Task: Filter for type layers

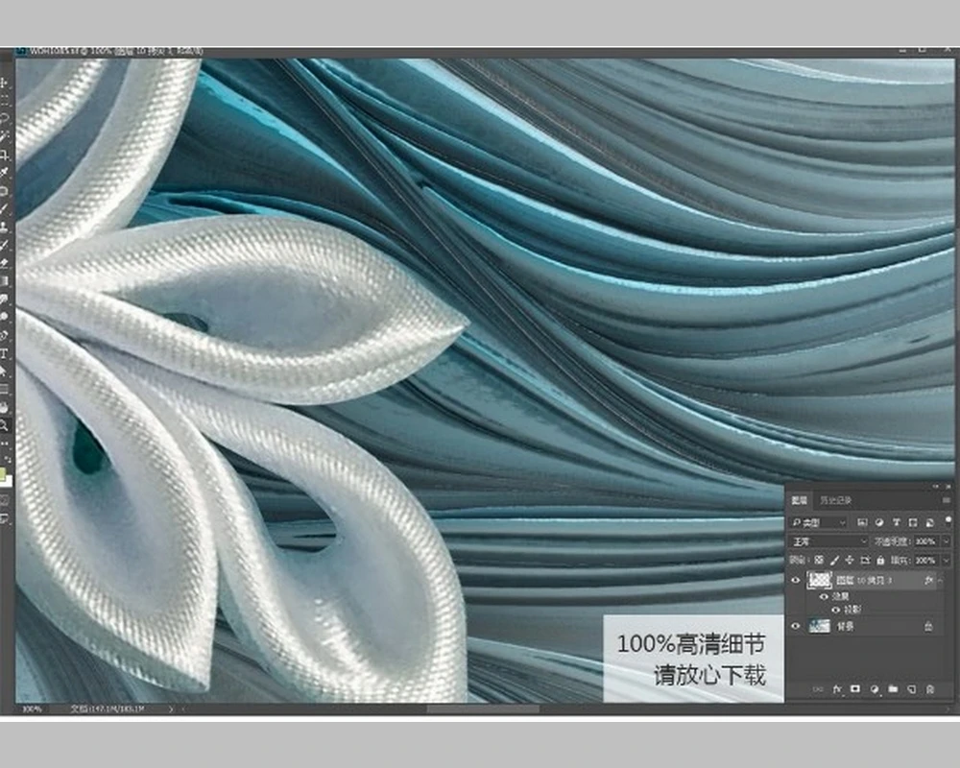Action: click(x=897, y=522)
